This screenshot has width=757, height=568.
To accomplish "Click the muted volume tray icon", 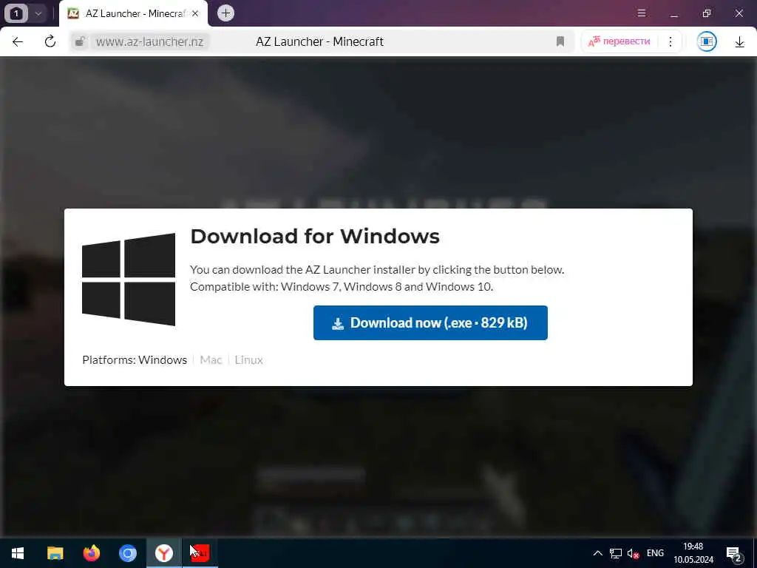I will 633,553.
